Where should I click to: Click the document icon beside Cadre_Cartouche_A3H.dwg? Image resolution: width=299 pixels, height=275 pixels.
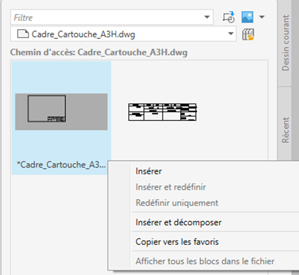23,34
